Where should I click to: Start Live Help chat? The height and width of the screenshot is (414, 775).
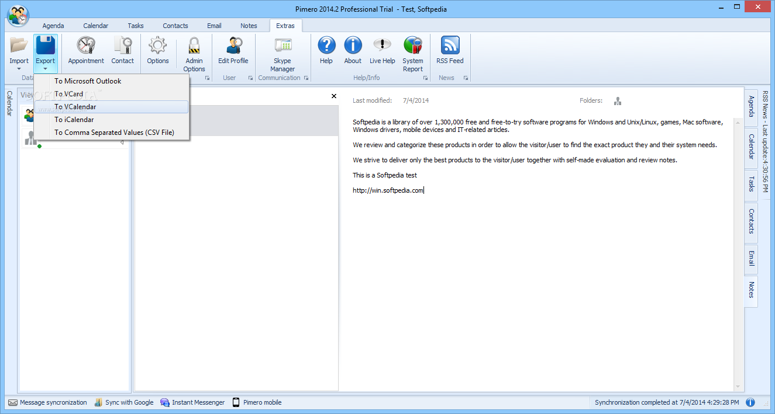(382, 51)
